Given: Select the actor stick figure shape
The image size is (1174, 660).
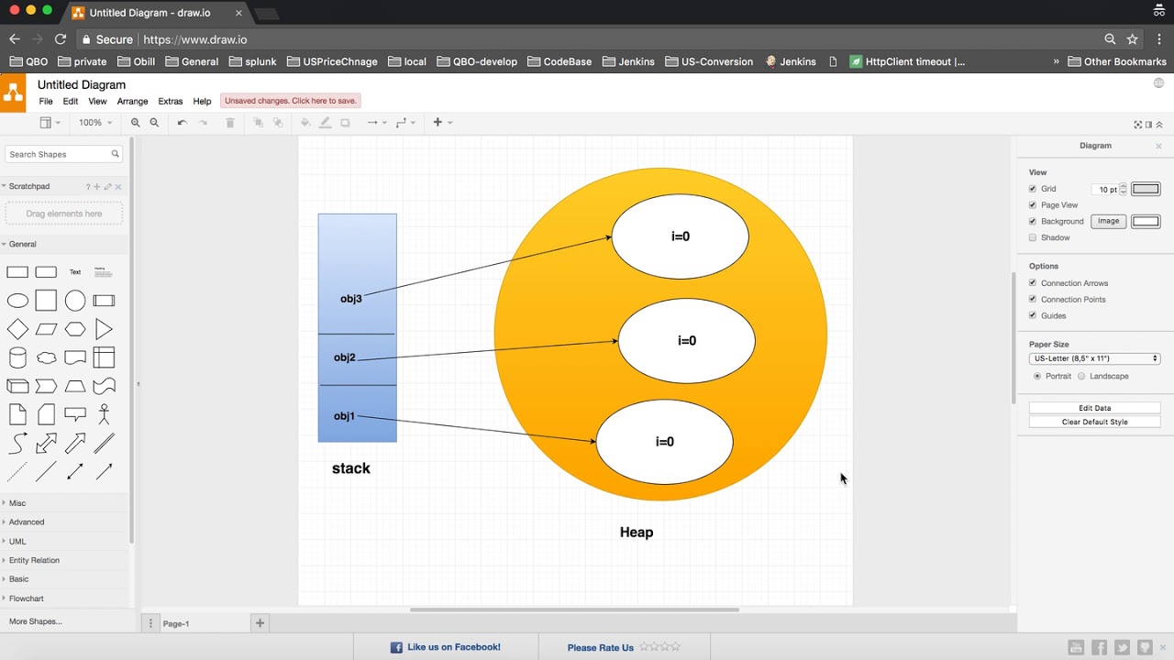Looking at the screenshot, I should pos(104,414).
